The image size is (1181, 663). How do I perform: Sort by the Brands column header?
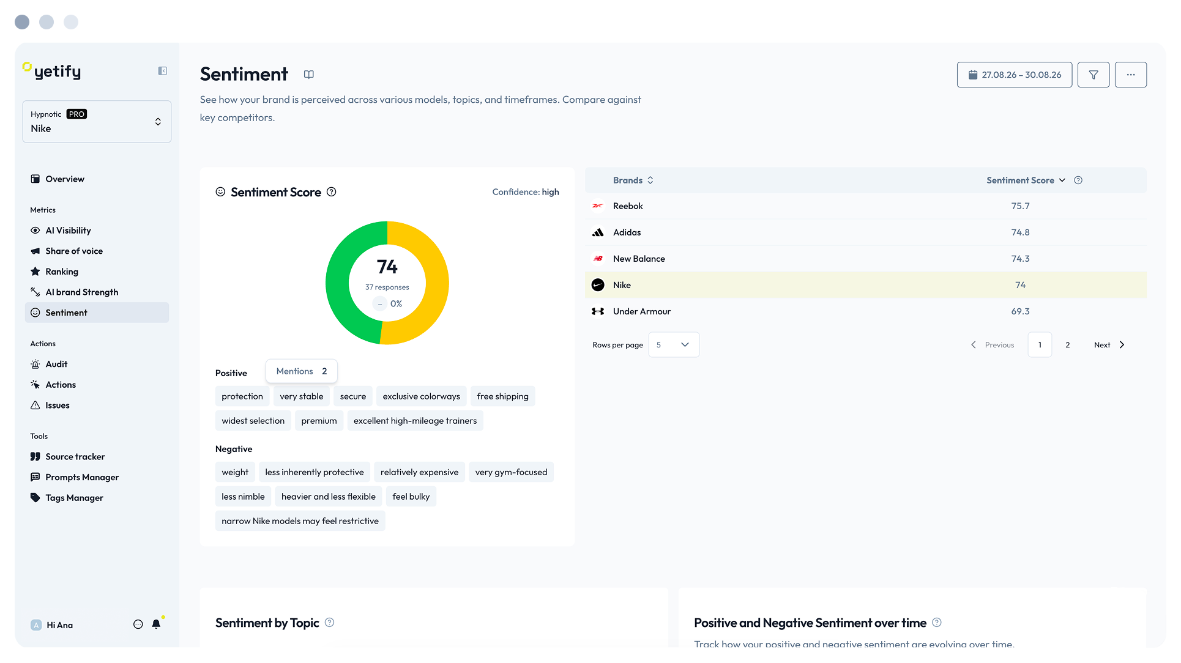(633, 180)
